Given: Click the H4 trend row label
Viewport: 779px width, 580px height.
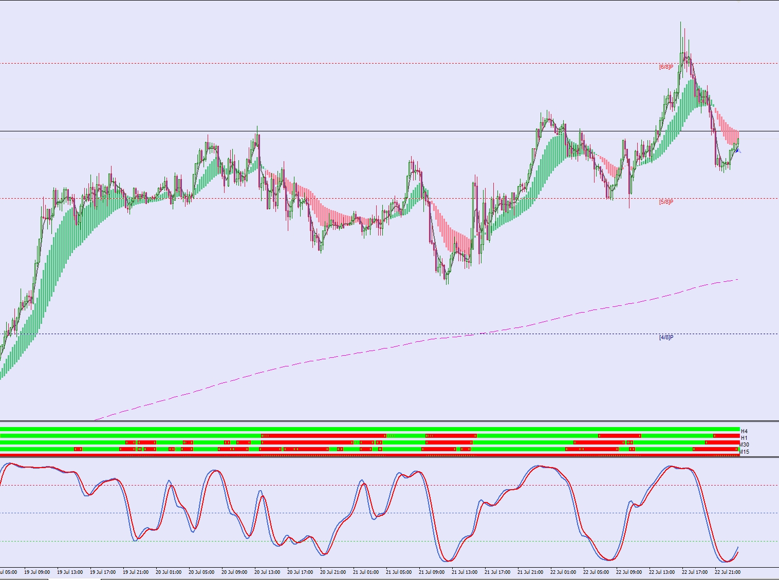Looking at the screenshot, I should point(744,431).
